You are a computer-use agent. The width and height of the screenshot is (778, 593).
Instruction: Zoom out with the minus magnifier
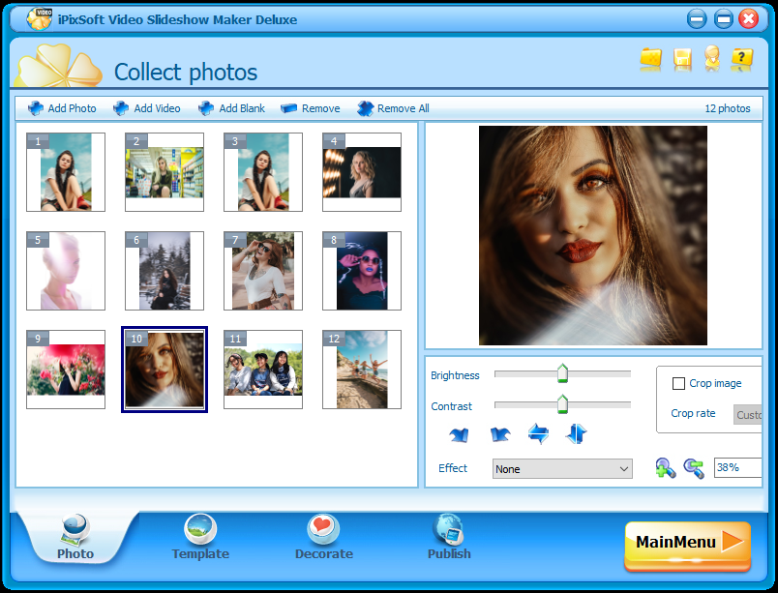tap(694, 468)
